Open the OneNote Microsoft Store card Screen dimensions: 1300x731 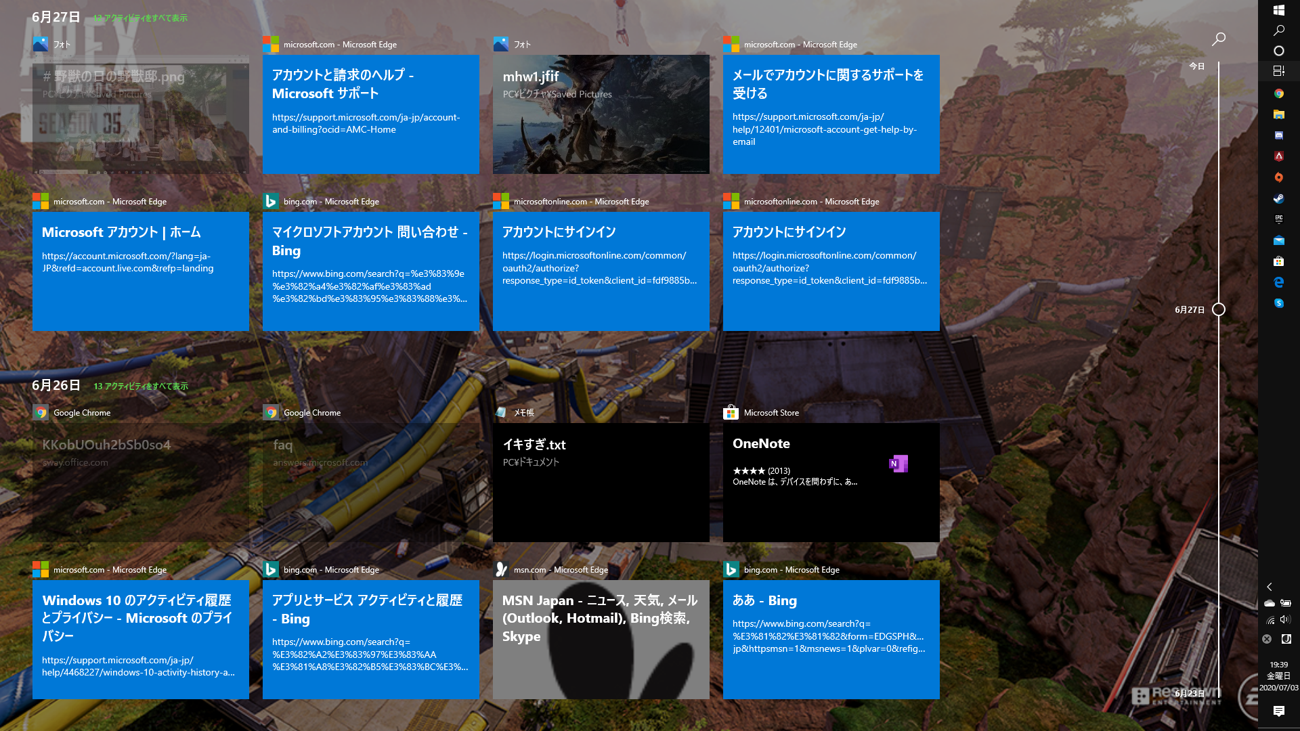(831, 483)
